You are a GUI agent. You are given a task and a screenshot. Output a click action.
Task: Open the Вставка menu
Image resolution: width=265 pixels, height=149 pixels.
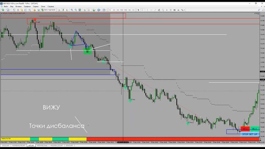pyautogui.click(x=19, y=7)
